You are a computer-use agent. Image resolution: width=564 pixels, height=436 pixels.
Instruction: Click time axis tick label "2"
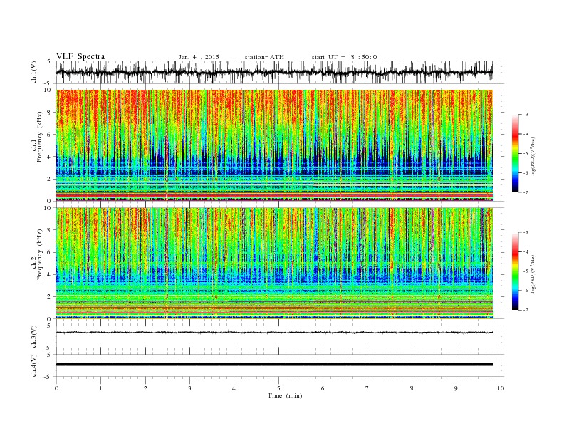(145, 388)
